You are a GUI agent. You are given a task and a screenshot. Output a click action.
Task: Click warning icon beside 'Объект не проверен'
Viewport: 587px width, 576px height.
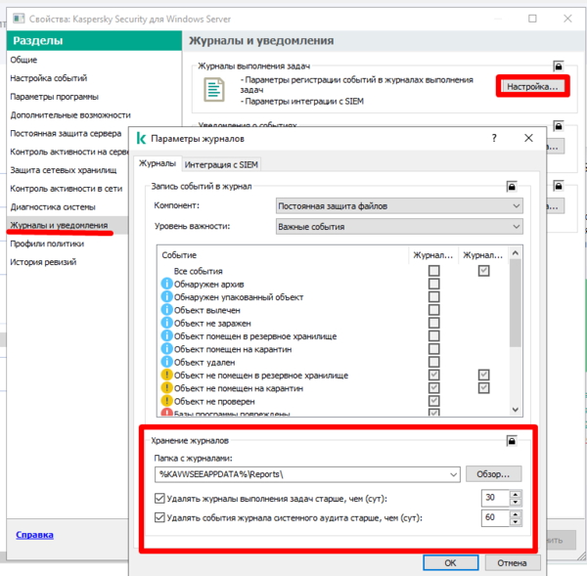166,401
